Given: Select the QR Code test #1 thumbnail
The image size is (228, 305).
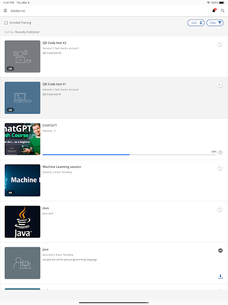Looking at the screenshot, I should [23, 98].
